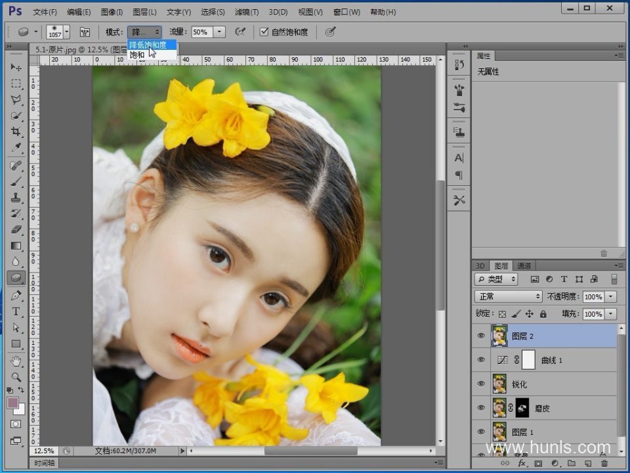The image size is (630, 473).
Task: Hide 锐化 layer visibility
Action: 481,384
